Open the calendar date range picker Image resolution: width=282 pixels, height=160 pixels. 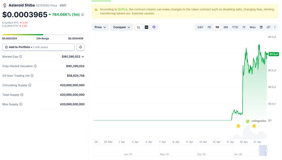click(x=261, y=27)
